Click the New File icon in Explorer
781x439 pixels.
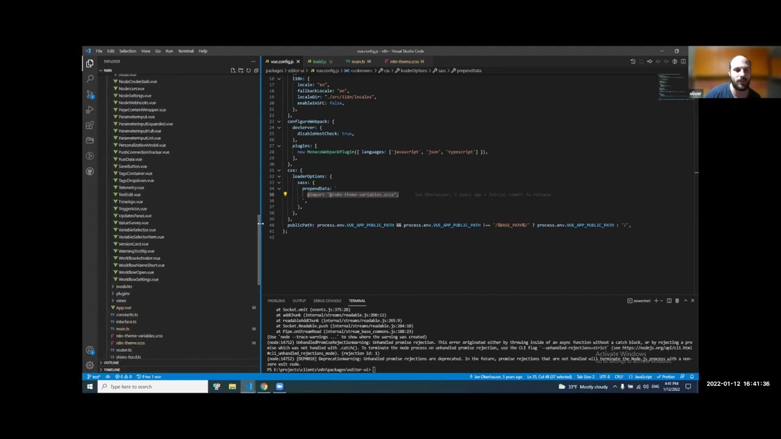tap(232, 71)
